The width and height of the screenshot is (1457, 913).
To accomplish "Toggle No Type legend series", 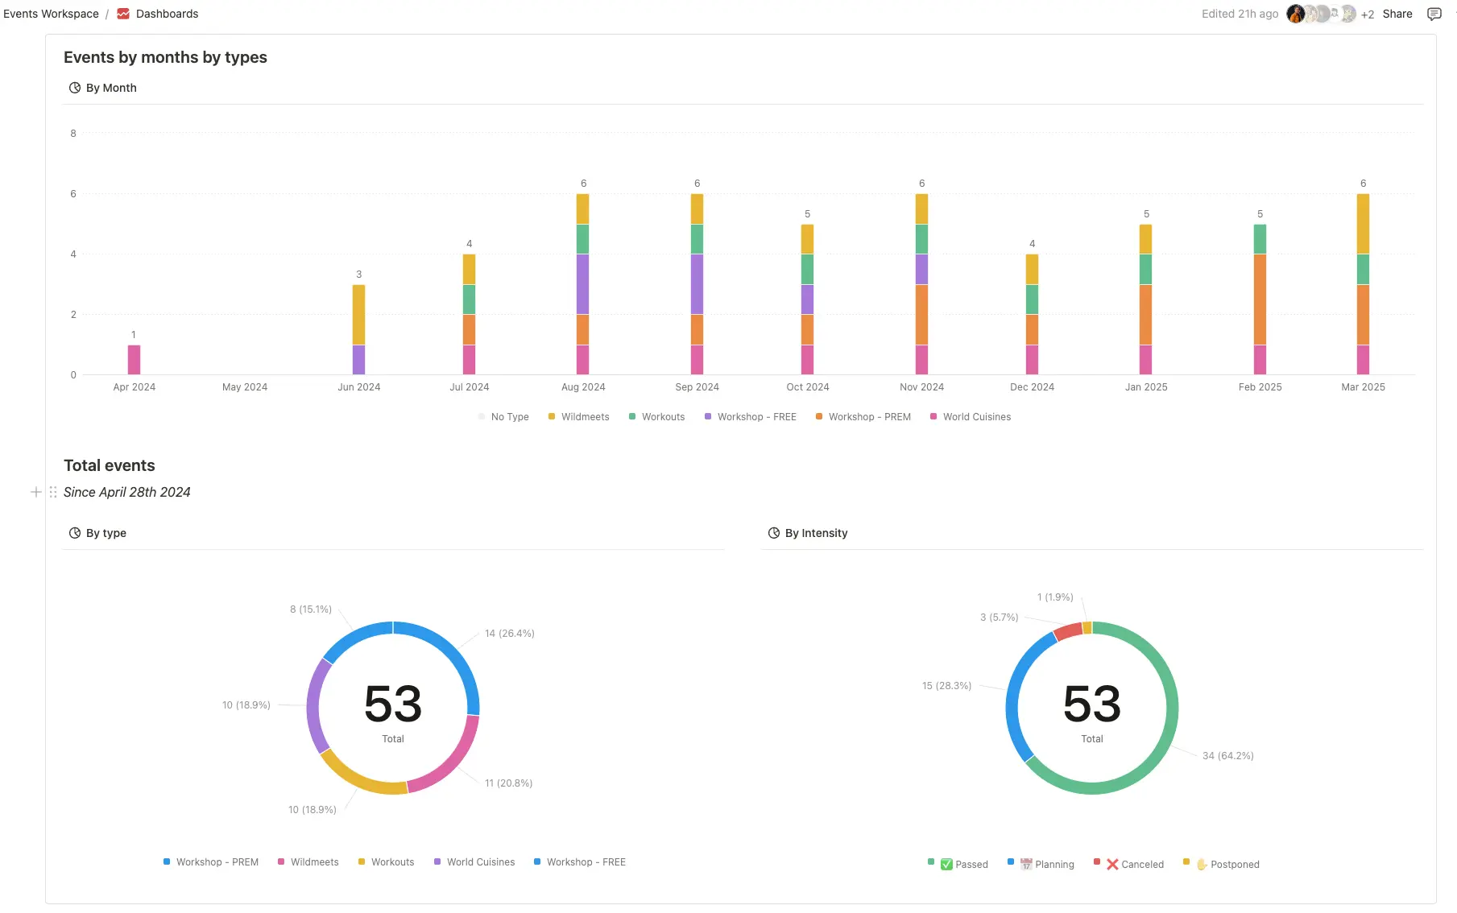I will pos(503,417).
